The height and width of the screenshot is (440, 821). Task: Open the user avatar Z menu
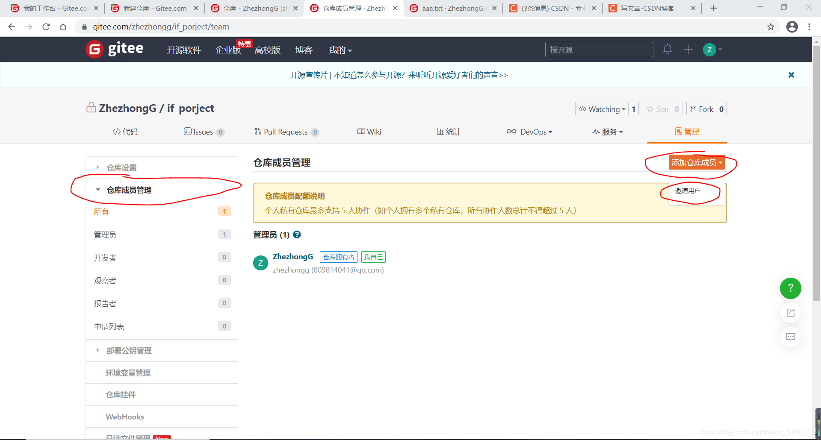click(x=712, y=50)
